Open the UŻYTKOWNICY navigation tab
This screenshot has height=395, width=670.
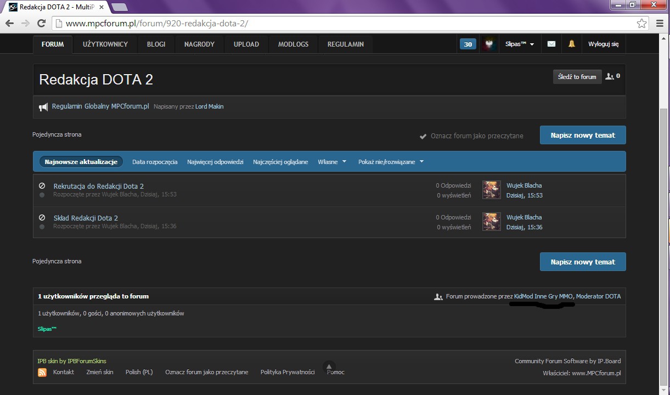click(x=105, y=44)
